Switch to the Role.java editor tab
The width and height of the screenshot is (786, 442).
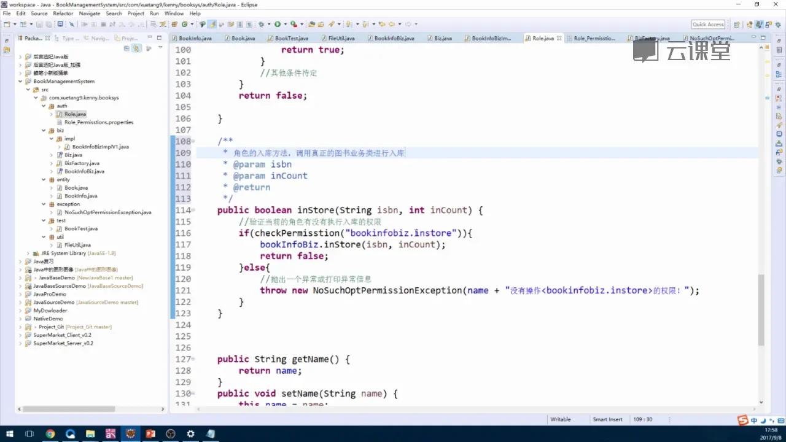pyautogui.click(x=543, y=37)
